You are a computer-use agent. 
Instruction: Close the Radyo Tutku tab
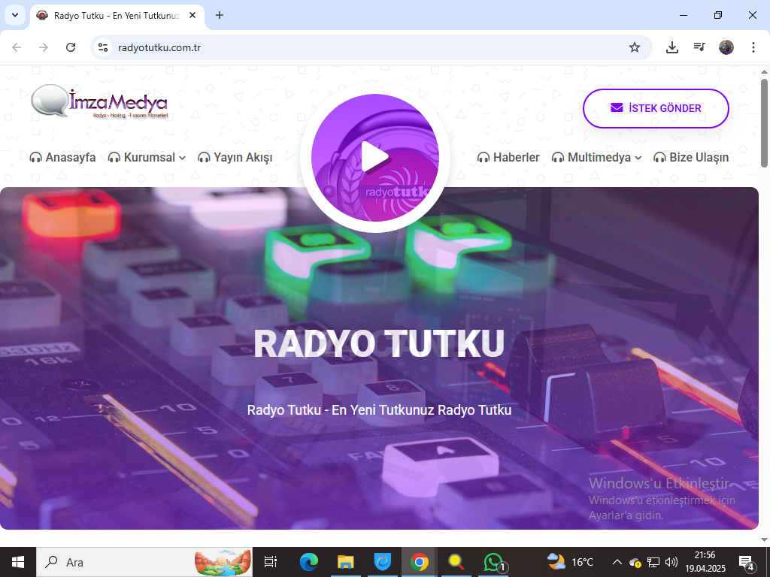pos(192,15)
